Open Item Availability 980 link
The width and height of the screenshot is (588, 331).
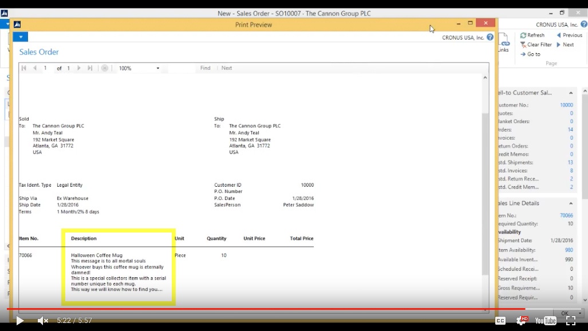click(x=569, y=250)
